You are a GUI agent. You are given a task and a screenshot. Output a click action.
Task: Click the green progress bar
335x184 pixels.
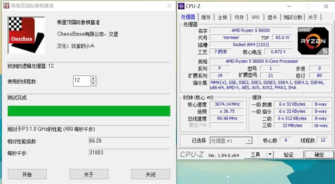89,111
